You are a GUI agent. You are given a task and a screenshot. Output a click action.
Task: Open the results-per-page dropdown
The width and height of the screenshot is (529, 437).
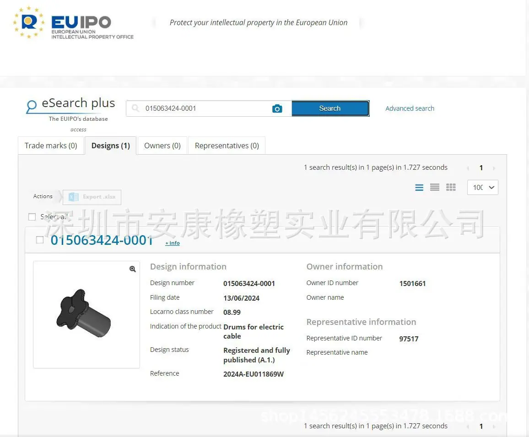pos(482,187)
